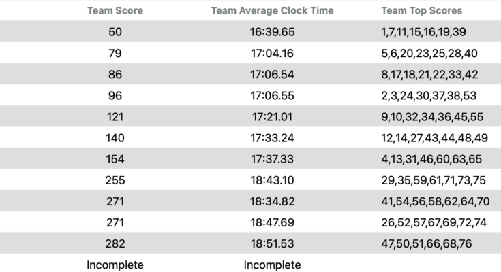Click the clock time 17:04.16
Image resolution: width=501 pixels, height=272 pixels.
click(272, 53)
